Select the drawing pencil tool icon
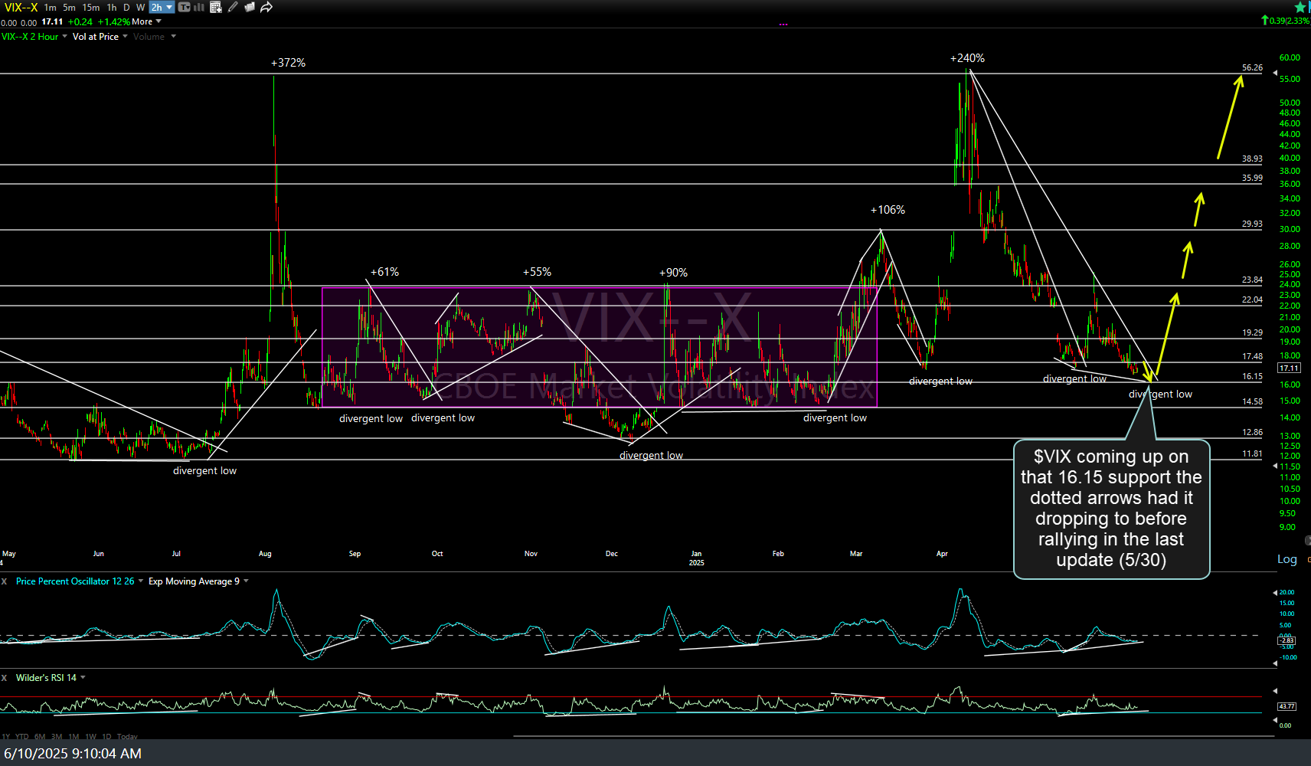This screenshot has width=1311, height=766. [x=232, y=7]
